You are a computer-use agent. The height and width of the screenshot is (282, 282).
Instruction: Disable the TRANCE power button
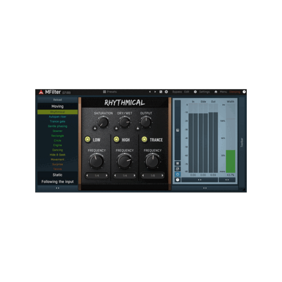pos(144,140)
